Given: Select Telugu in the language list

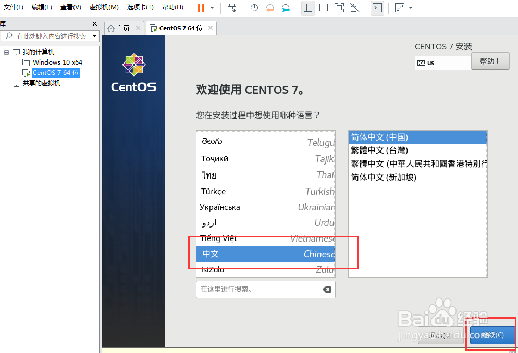Looking at the screenshot, I should coord(266,142).
